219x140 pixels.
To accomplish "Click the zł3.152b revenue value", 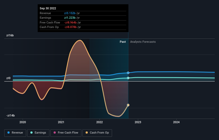I will [x=70, y=13].
